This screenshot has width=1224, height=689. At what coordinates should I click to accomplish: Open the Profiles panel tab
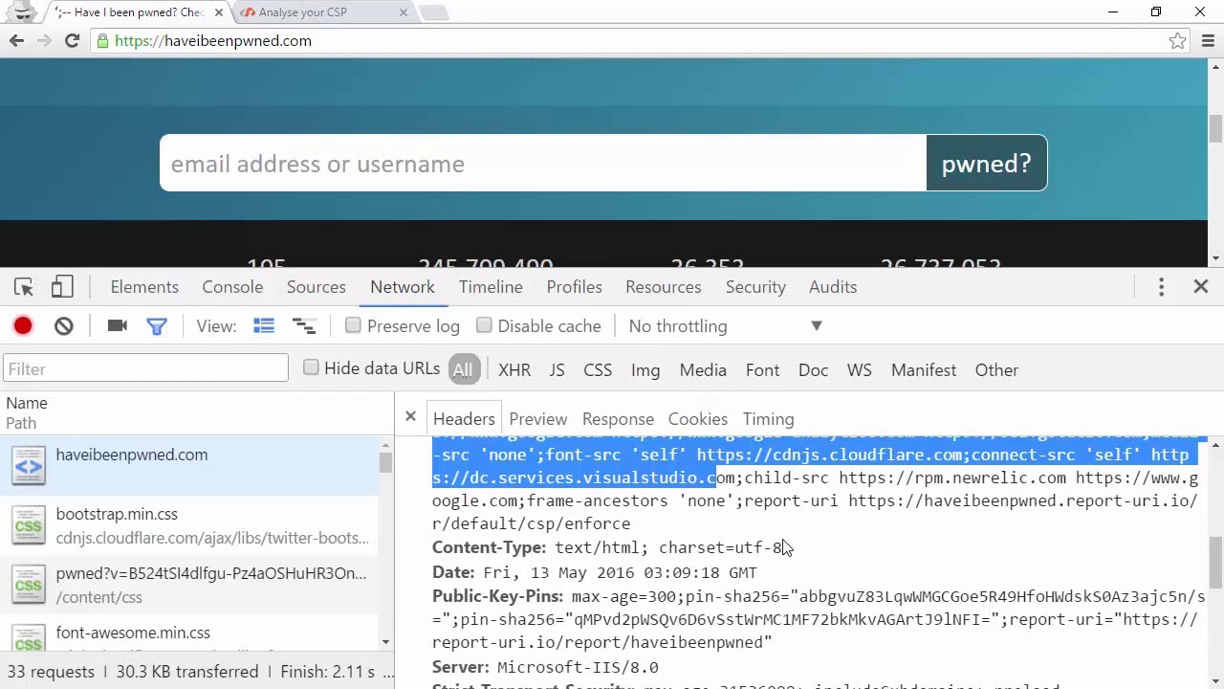coord(575,287)
